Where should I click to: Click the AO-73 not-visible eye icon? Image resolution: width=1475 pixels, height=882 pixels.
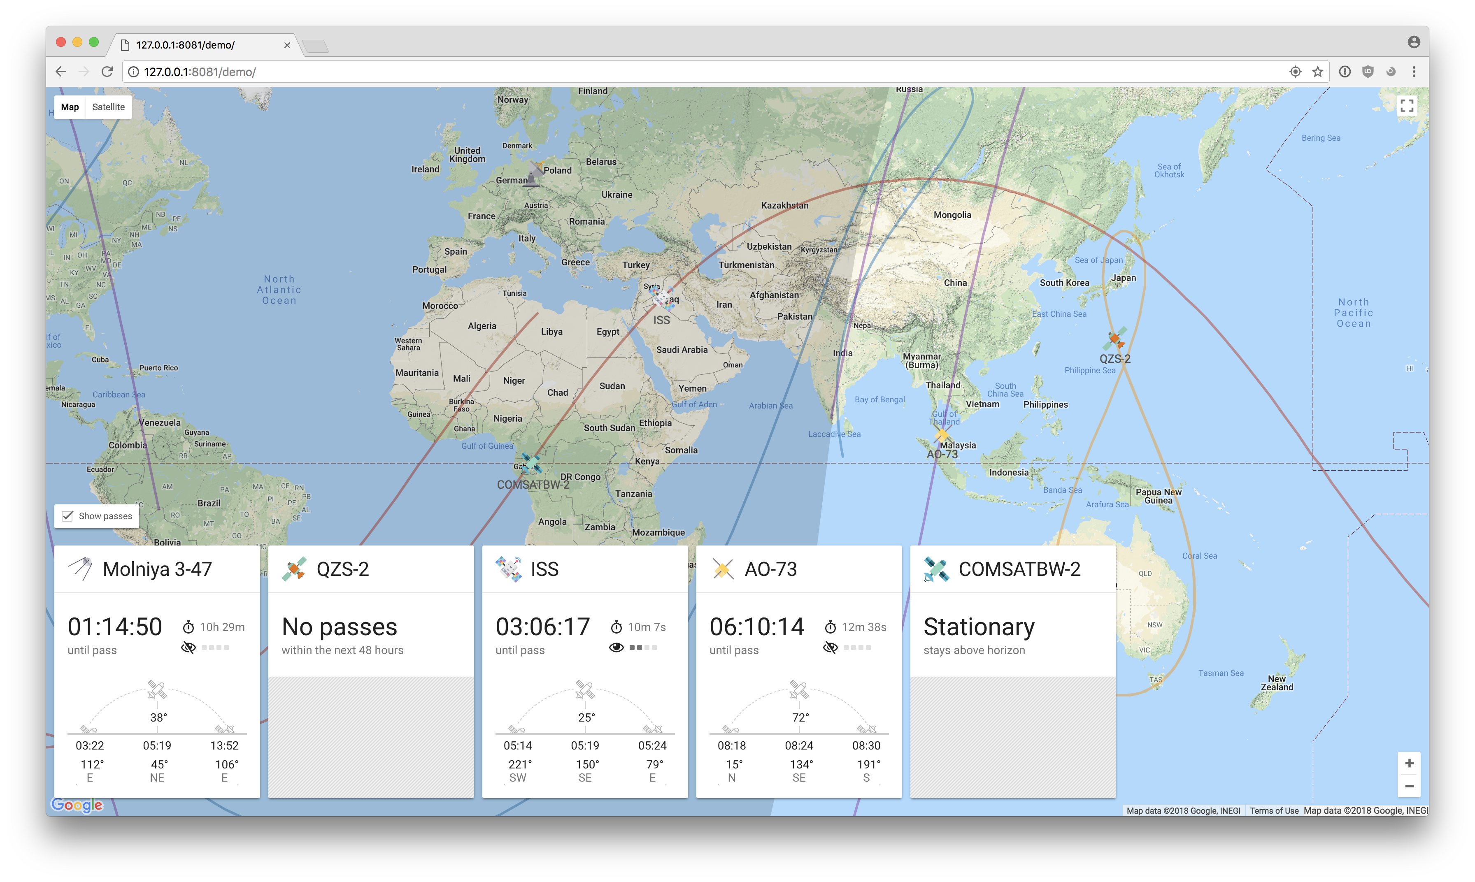831,647
